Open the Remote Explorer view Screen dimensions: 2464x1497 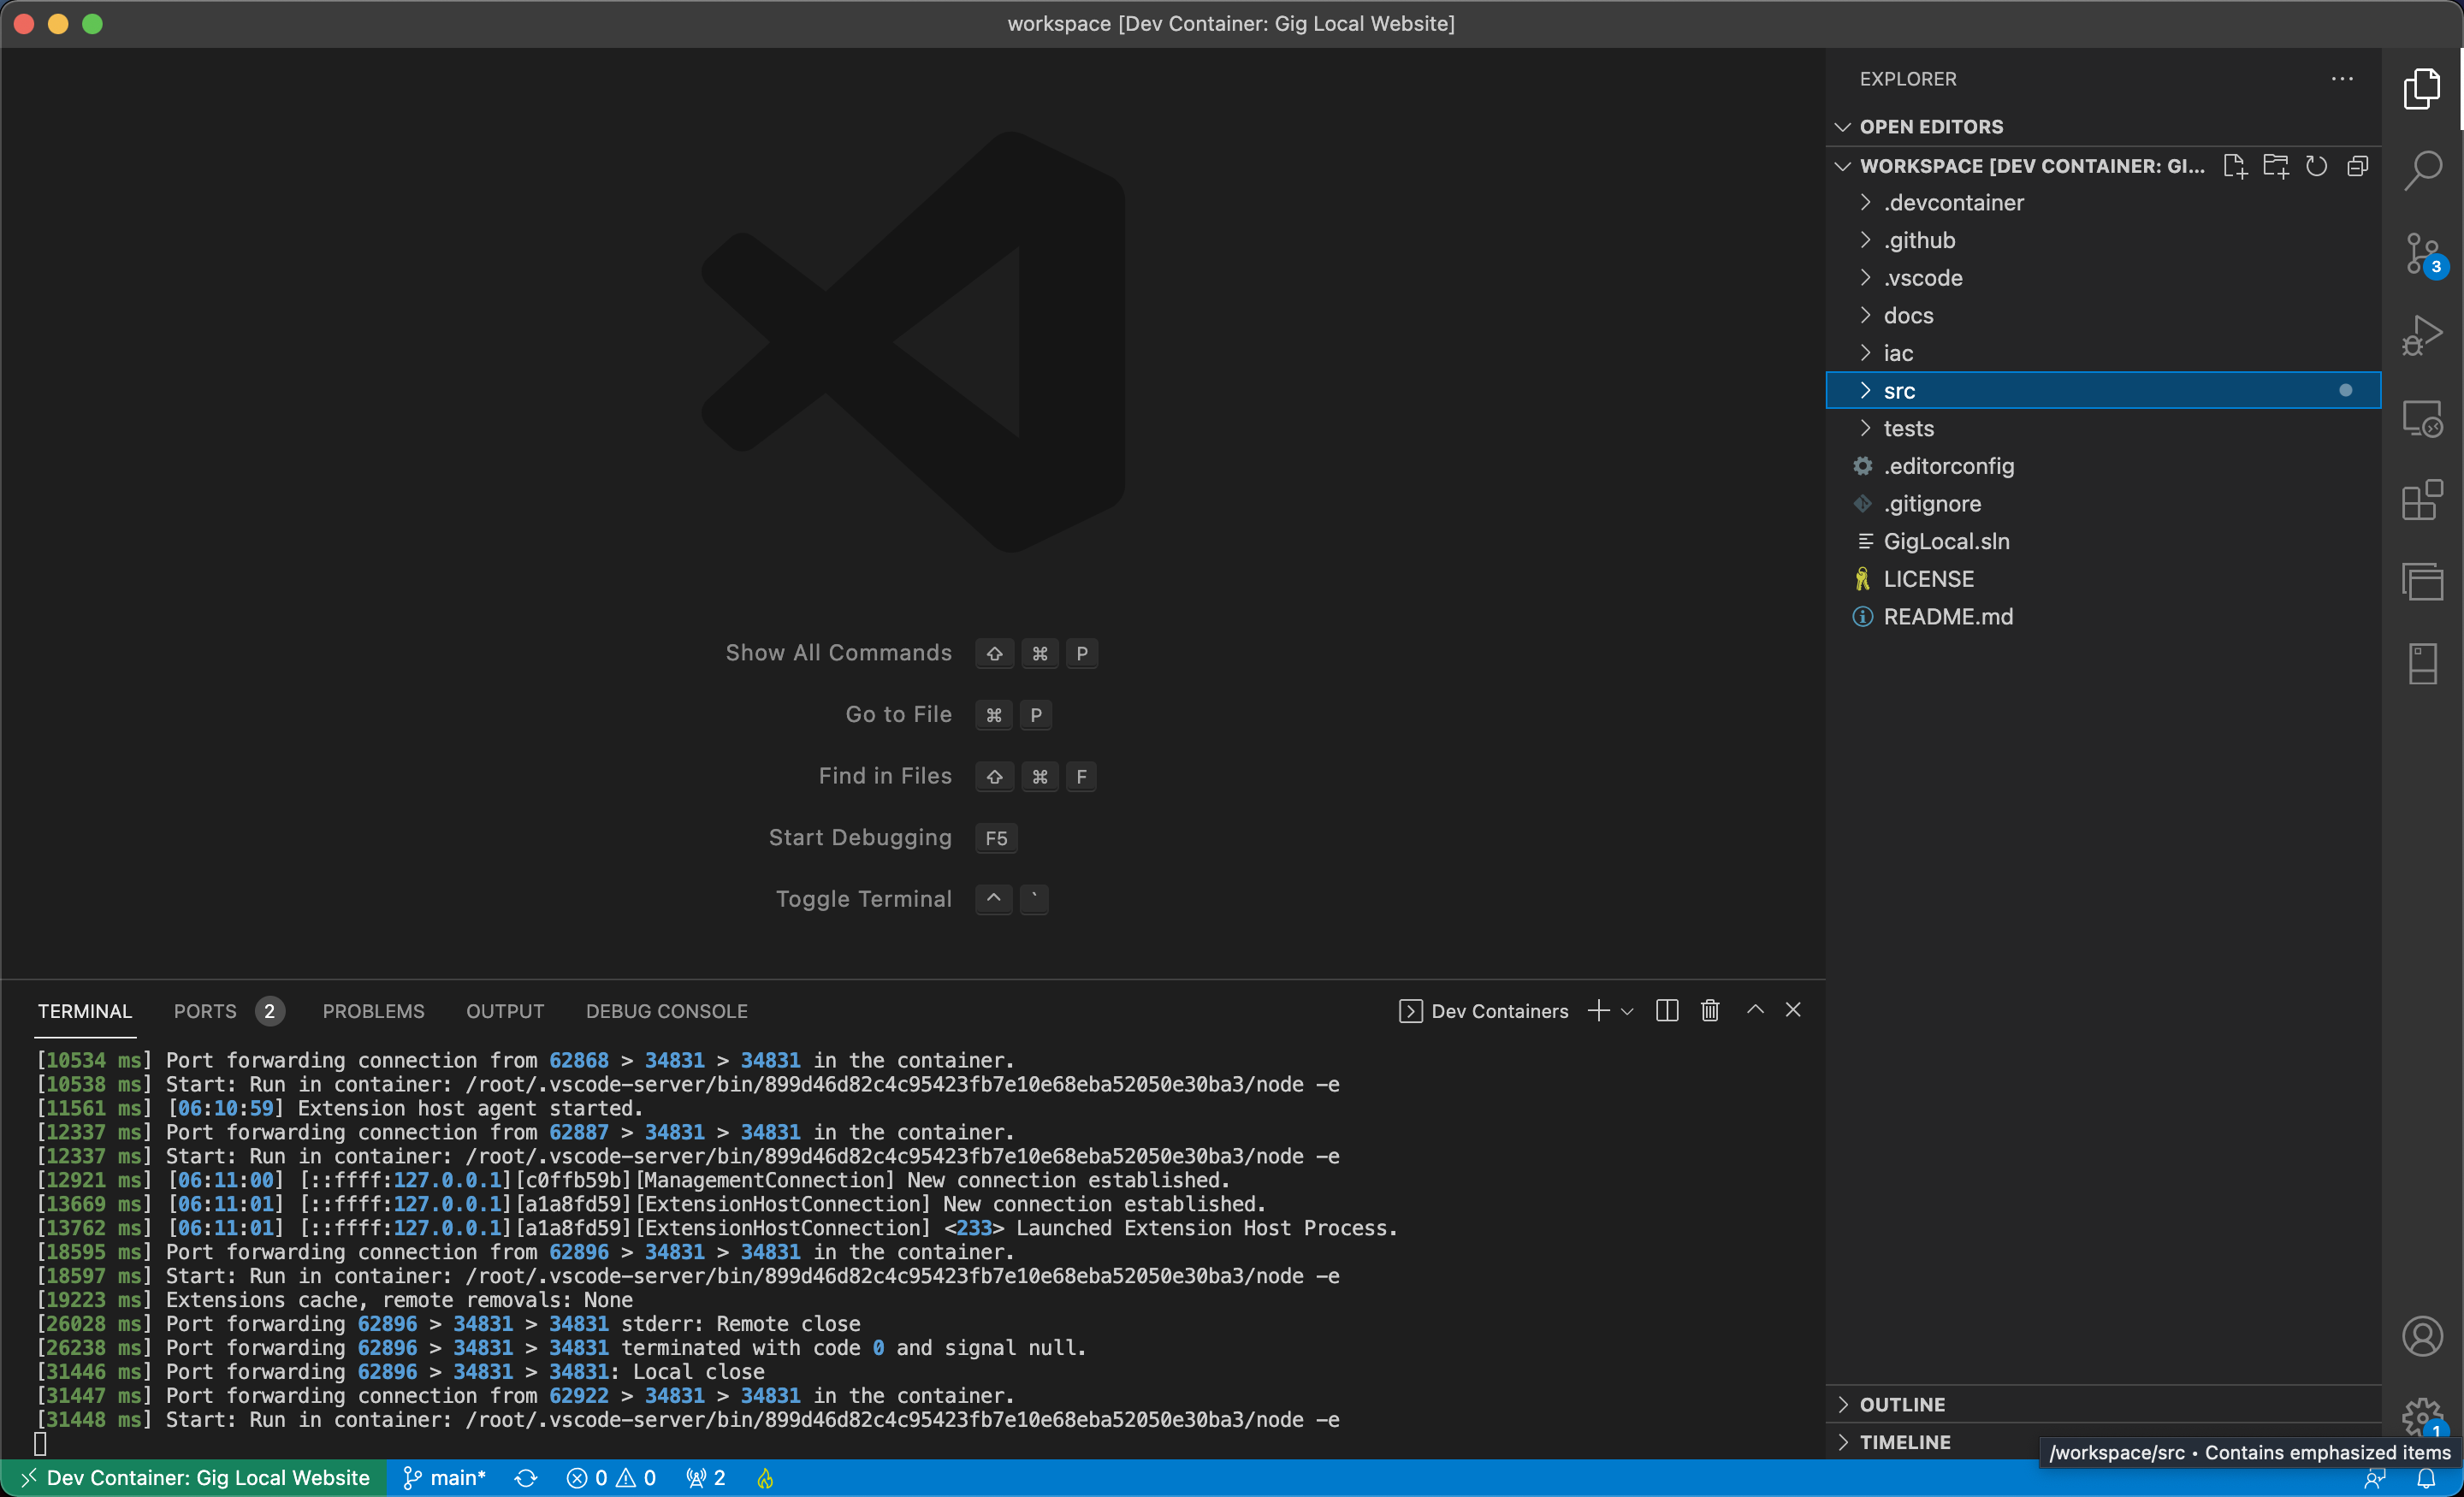tap(2421, 418)
